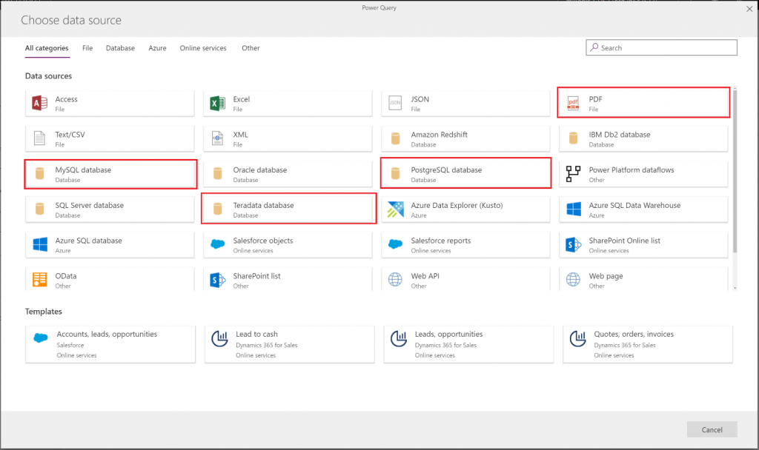Select the Text/CSV label

click(x=70, y=135)
